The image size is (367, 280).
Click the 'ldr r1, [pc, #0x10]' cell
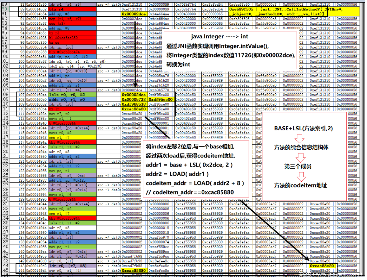point(72,71)
